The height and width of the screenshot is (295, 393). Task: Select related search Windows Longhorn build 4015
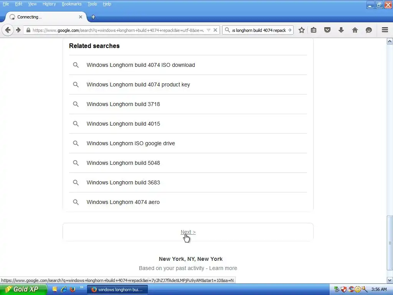[188, 124]
